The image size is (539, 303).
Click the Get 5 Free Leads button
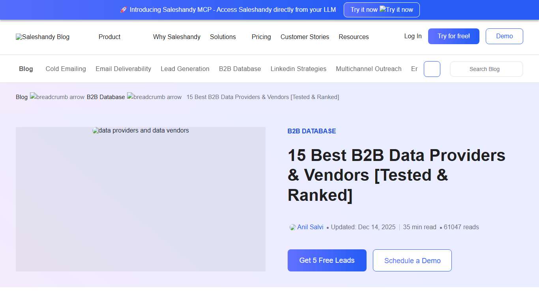coord(327,260)
